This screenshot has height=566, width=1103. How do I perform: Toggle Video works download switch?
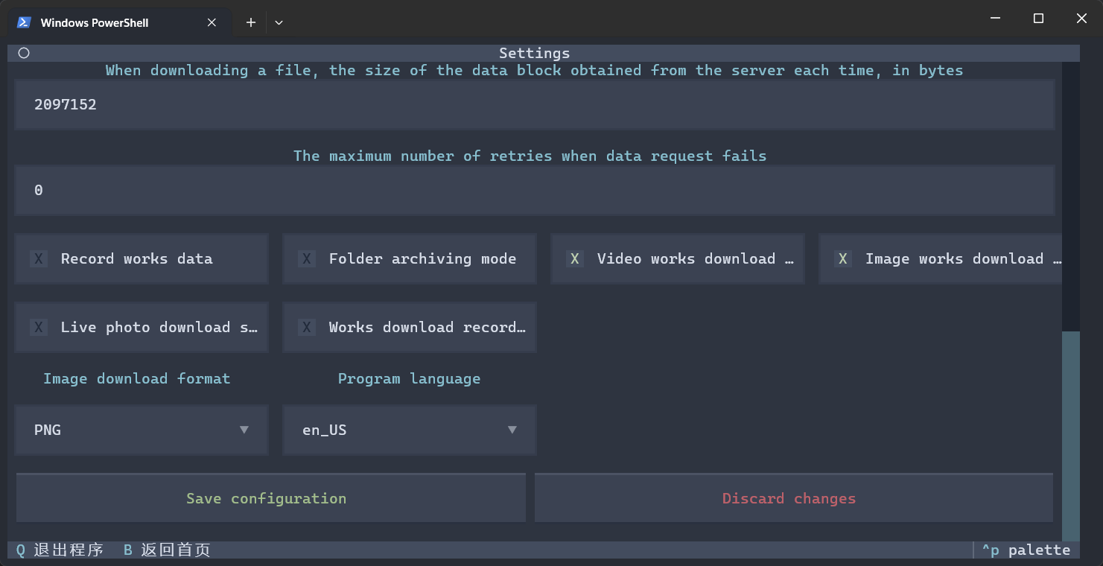click(x=575, y=258)
